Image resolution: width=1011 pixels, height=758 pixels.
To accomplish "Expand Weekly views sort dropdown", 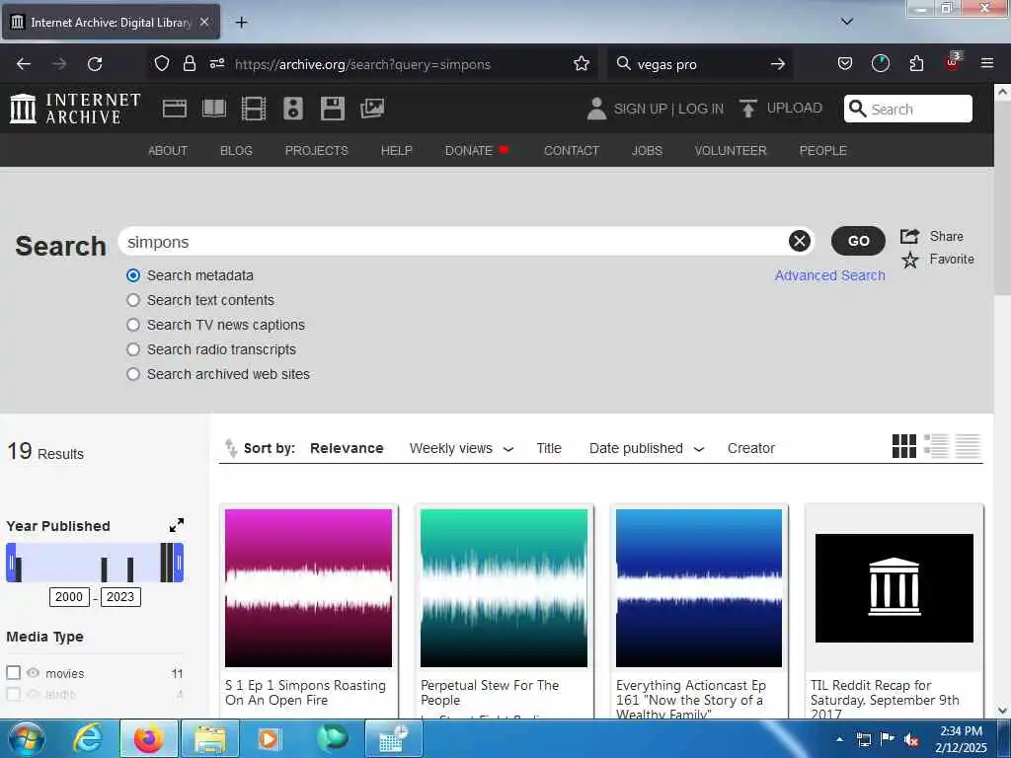I will click(508, 449).
